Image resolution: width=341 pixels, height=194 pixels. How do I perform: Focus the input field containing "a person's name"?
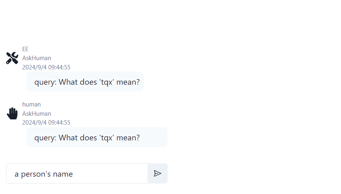pos(77,174)
